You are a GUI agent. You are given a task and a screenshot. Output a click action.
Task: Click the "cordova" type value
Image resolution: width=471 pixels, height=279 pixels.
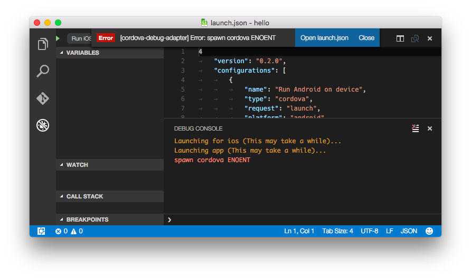[x=293, y=99]
